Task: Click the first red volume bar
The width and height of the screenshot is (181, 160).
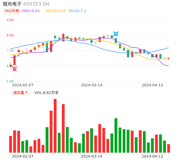Action: point(11,144)
